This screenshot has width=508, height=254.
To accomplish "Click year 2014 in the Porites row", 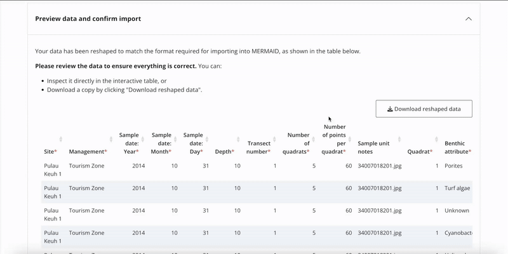I will (x=138, y=166).
